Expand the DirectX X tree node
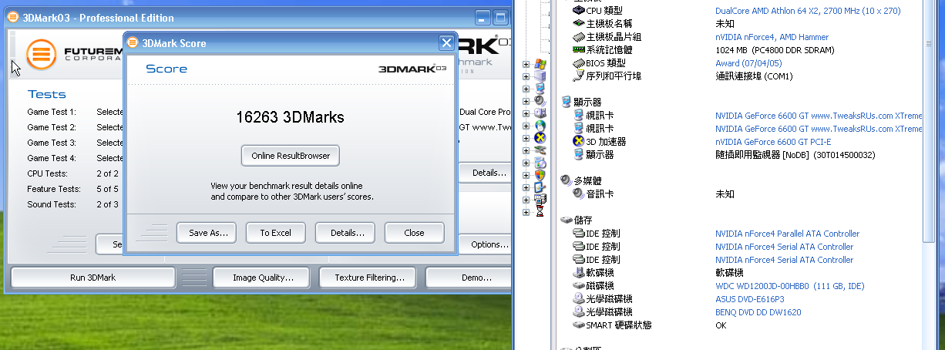Viewport: 945px width, 350px height. pyautogui.click(x=526, y=138)
